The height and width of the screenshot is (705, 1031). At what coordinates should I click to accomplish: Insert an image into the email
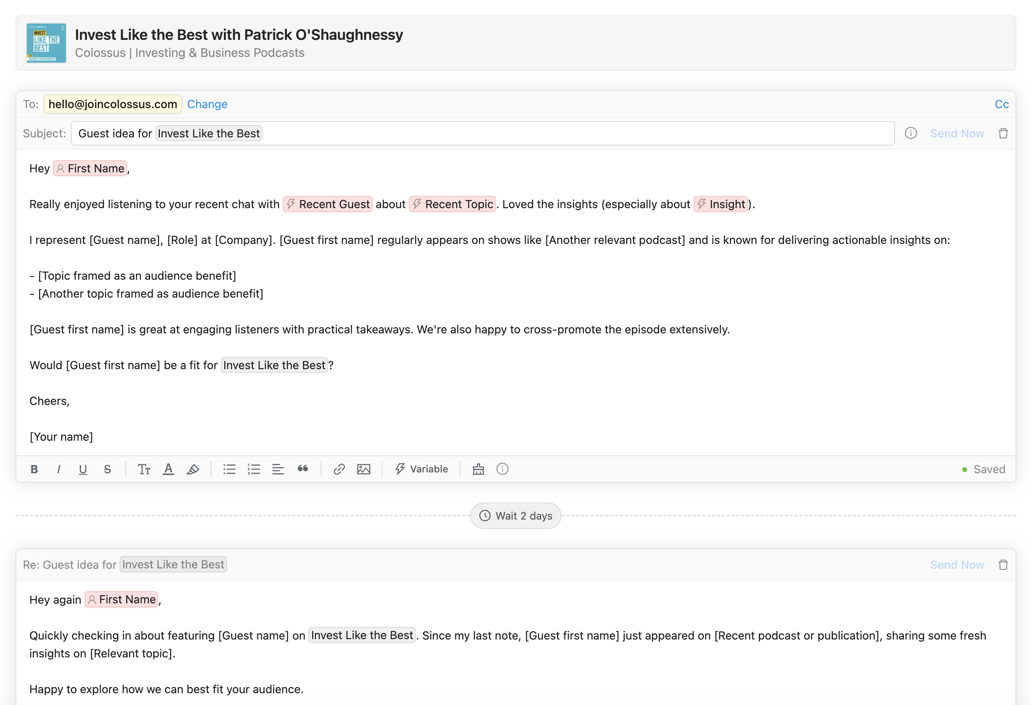363,469
